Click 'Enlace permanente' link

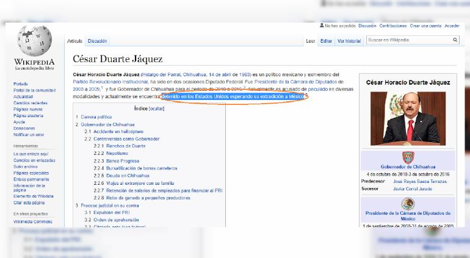[x=31, y=179]
